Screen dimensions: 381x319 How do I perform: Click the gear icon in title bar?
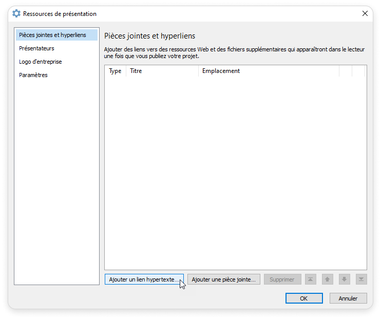point(16,14)
